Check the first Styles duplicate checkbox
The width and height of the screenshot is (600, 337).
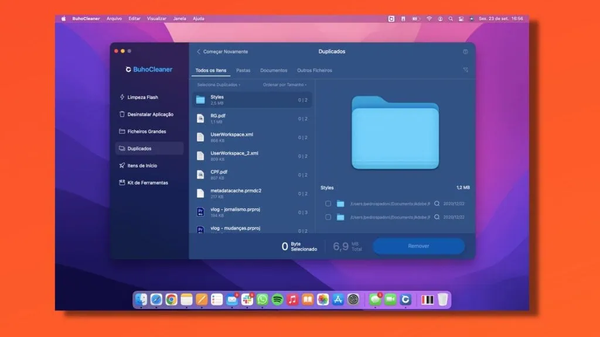[329, 203]
